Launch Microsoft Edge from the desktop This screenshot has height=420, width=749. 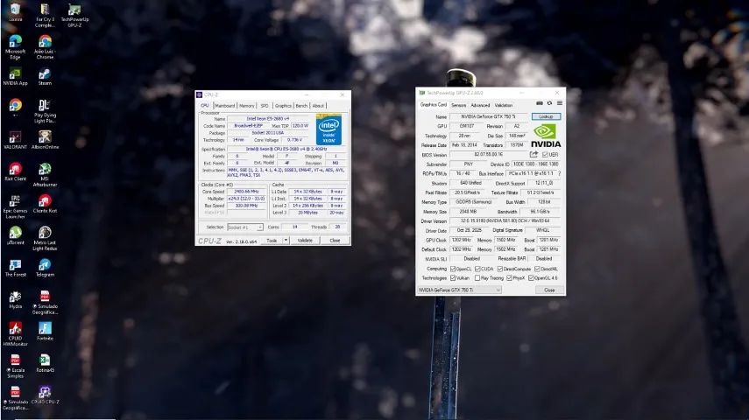15,46
